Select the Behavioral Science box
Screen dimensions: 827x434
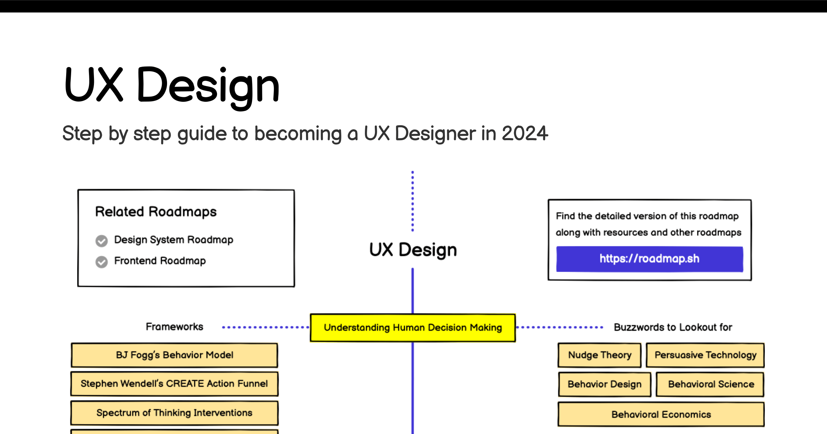pos(711,384)
